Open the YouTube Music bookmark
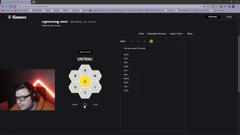This screenshot has width=240, height=135. coord(21,10)
